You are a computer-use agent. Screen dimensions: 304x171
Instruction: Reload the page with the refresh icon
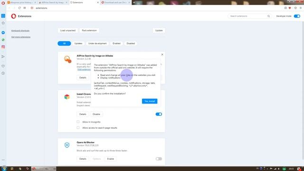(x=19, y=8)
